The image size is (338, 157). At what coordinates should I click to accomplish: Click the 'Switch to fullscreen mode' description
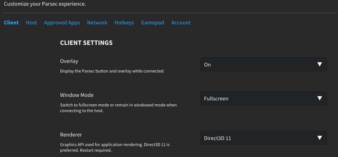tap(118, 108)
